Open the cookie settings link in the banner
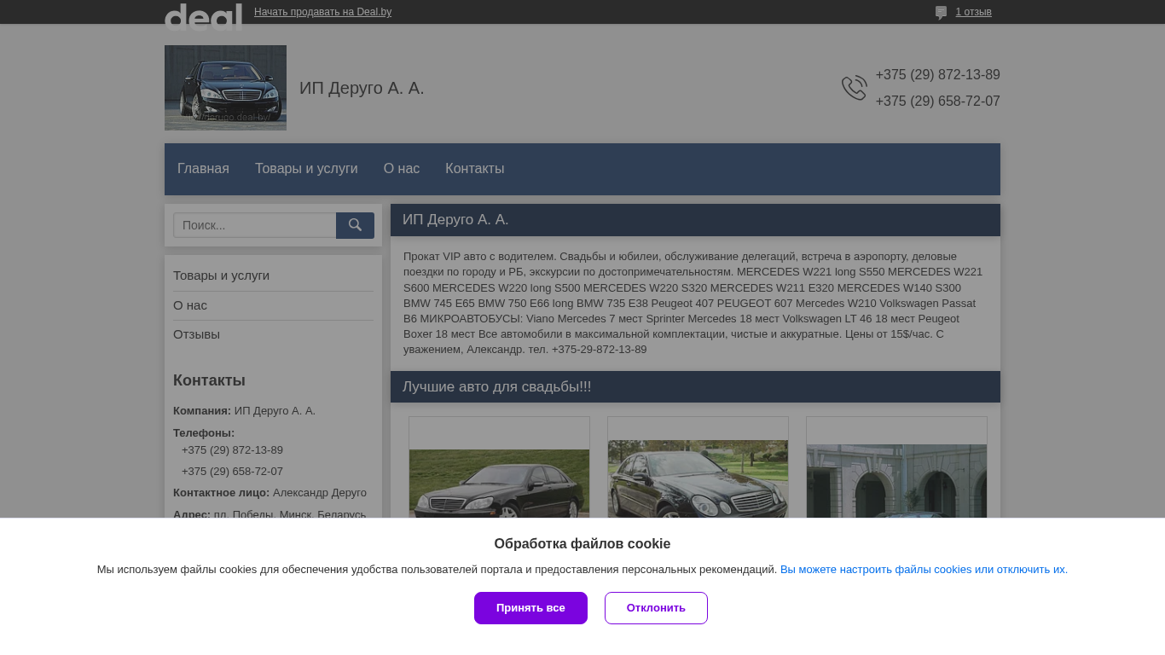This screenshot has width=1165, height=655. (x=924, y=570)
